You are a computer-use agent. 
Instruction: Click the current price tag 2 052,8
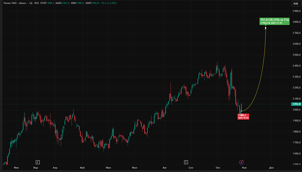coord(296,104)
